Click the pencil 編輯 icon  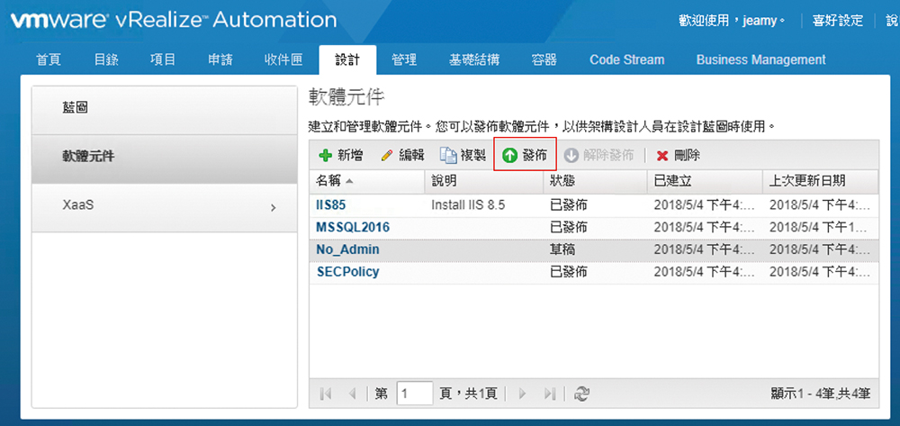tap(387, 155)
